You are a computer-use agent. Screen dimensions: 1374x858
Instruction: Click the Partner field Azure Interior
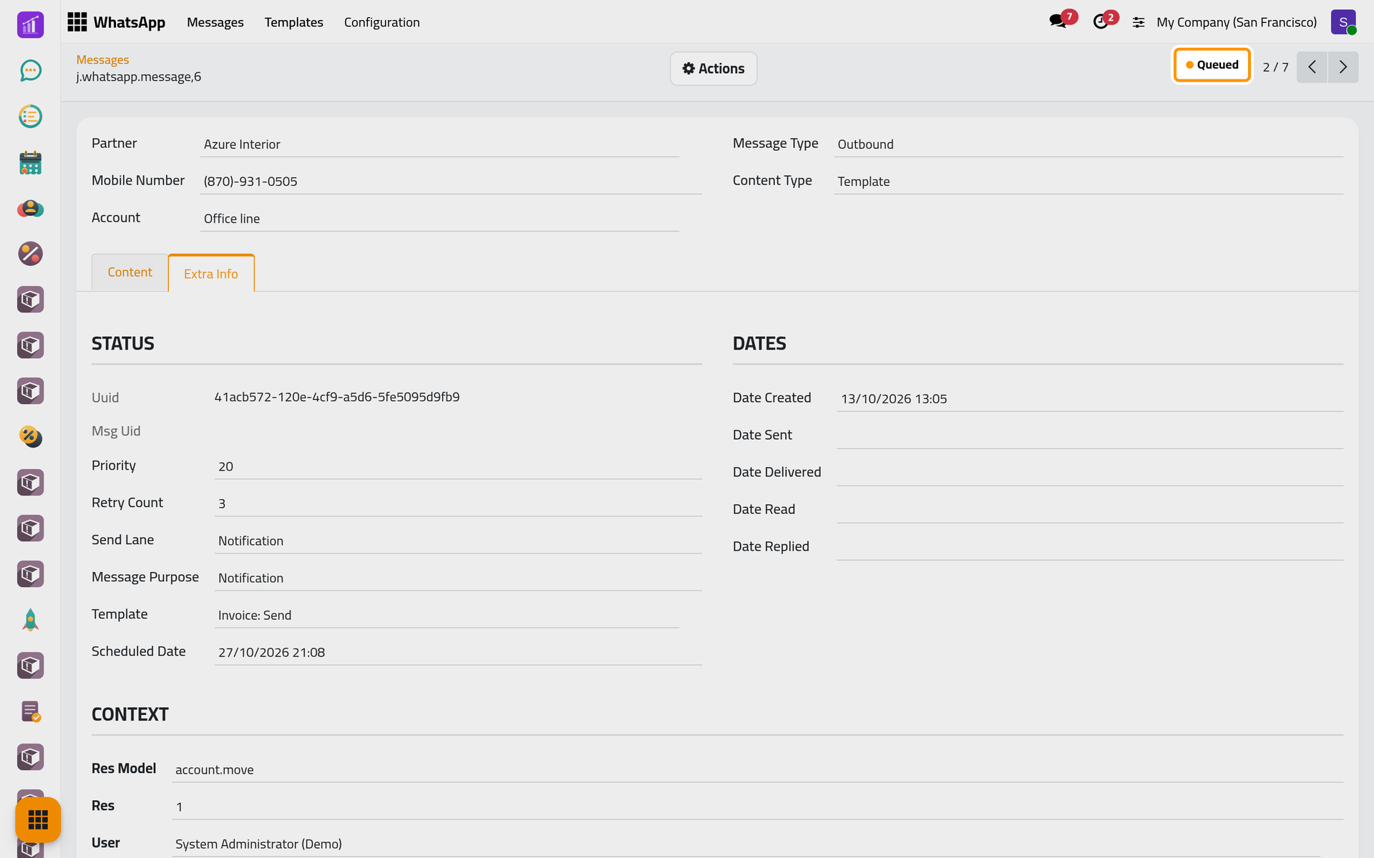pyautogui.click(x=439, y=144)
